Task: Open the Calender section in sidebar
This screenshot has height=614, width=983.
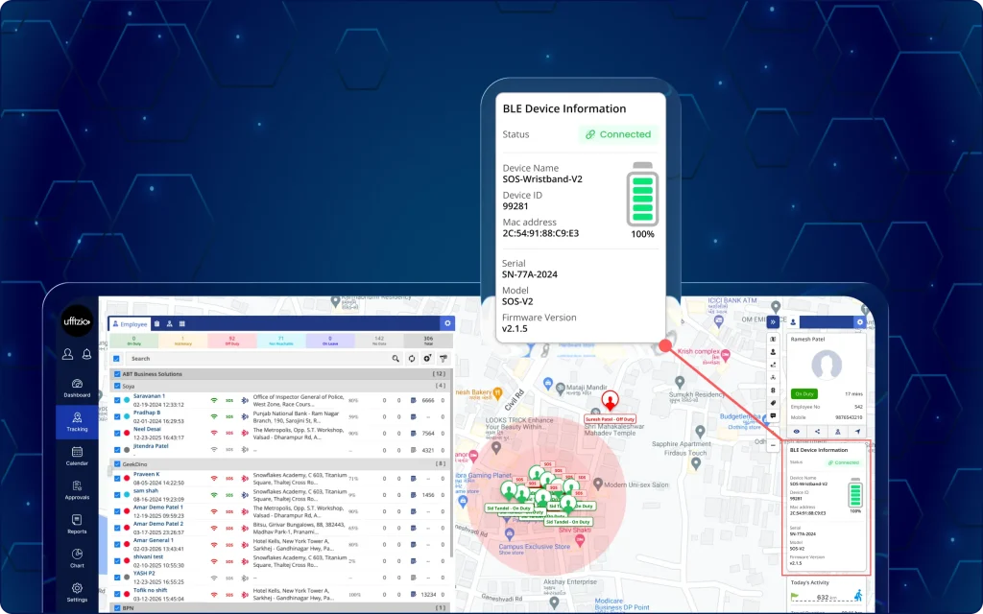Action: click(x=77, y=456)
